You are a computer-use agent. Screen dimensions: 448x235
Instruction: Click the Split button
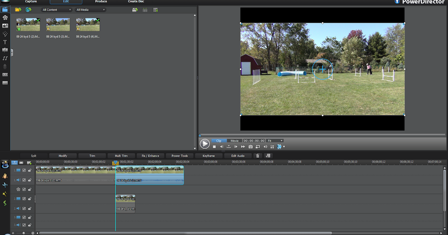click(34, 156)
